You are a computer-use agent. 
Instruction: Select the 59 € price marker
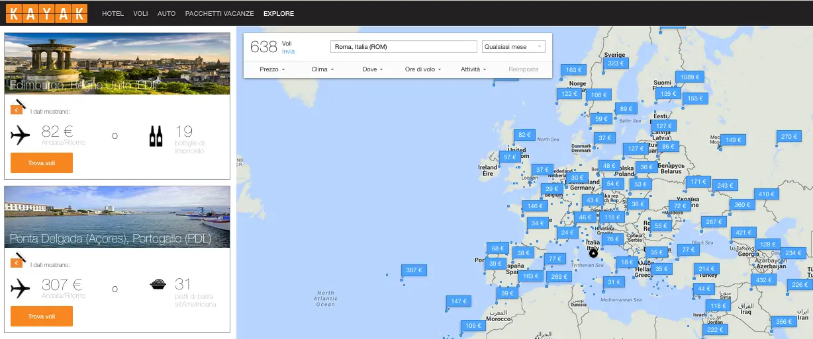click(600, 119)
